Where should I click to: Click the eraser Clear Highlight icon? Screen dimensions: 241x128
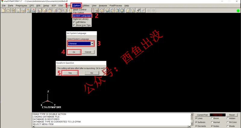point(138,10)
